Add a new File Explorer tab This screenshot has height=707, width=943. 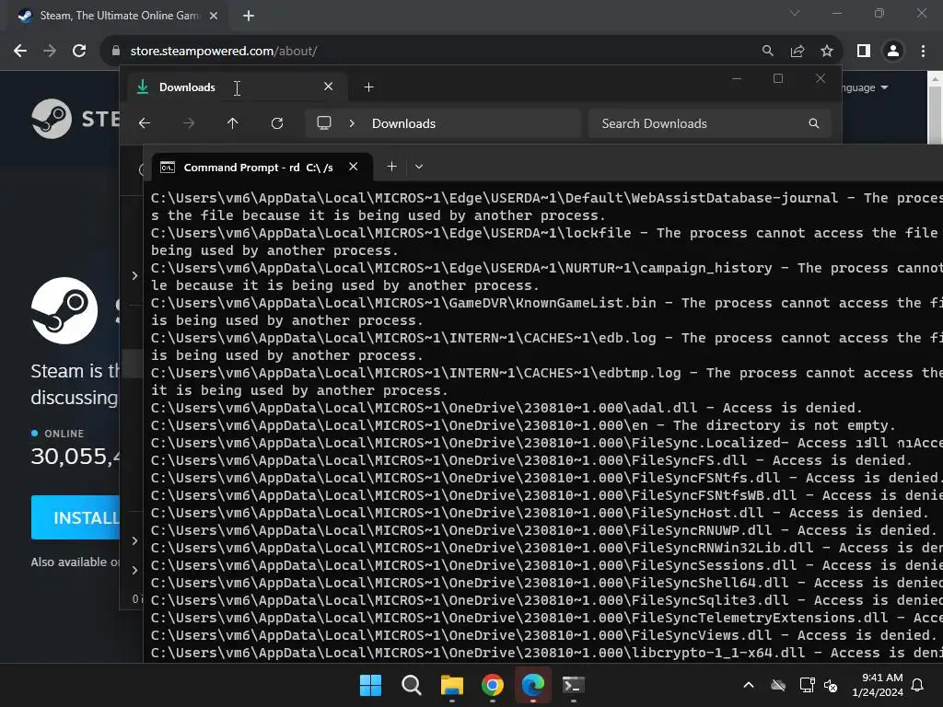point(368,87)
